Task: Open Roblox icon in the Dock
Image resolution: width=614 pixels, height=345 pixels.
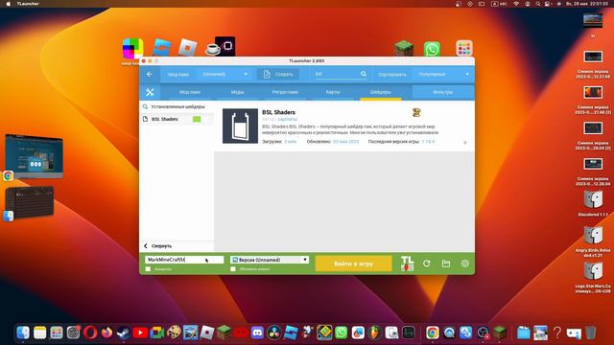Action: [207, 333]
